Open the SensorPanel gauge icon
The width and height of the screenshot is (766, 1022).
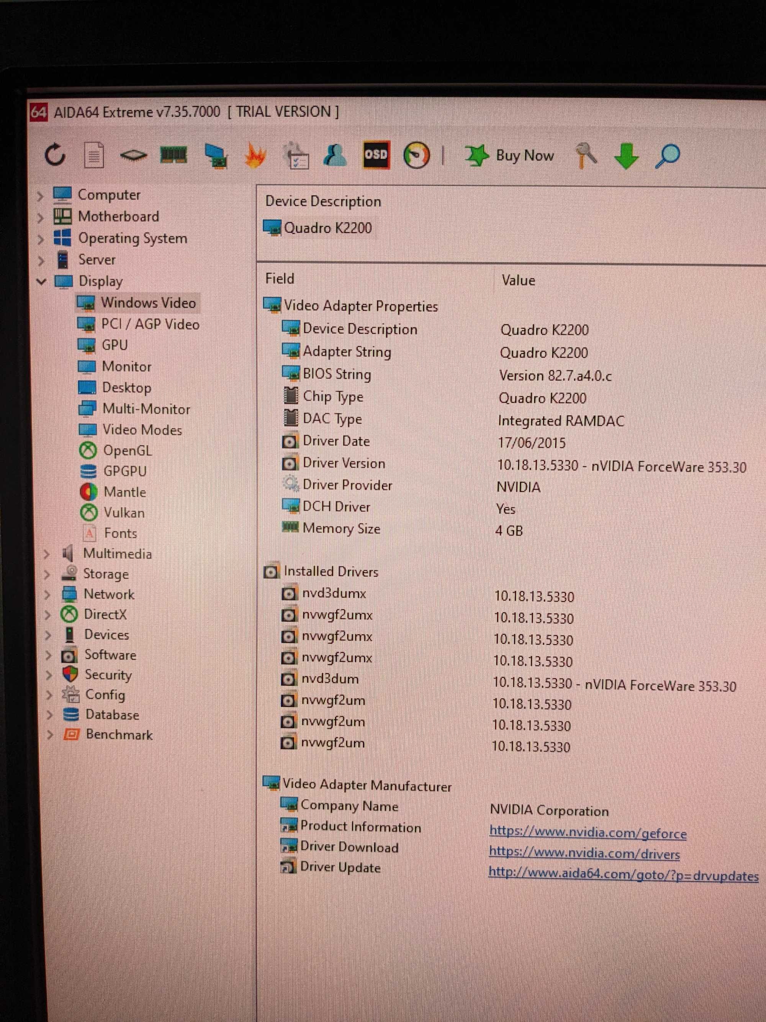click(416, 156)
